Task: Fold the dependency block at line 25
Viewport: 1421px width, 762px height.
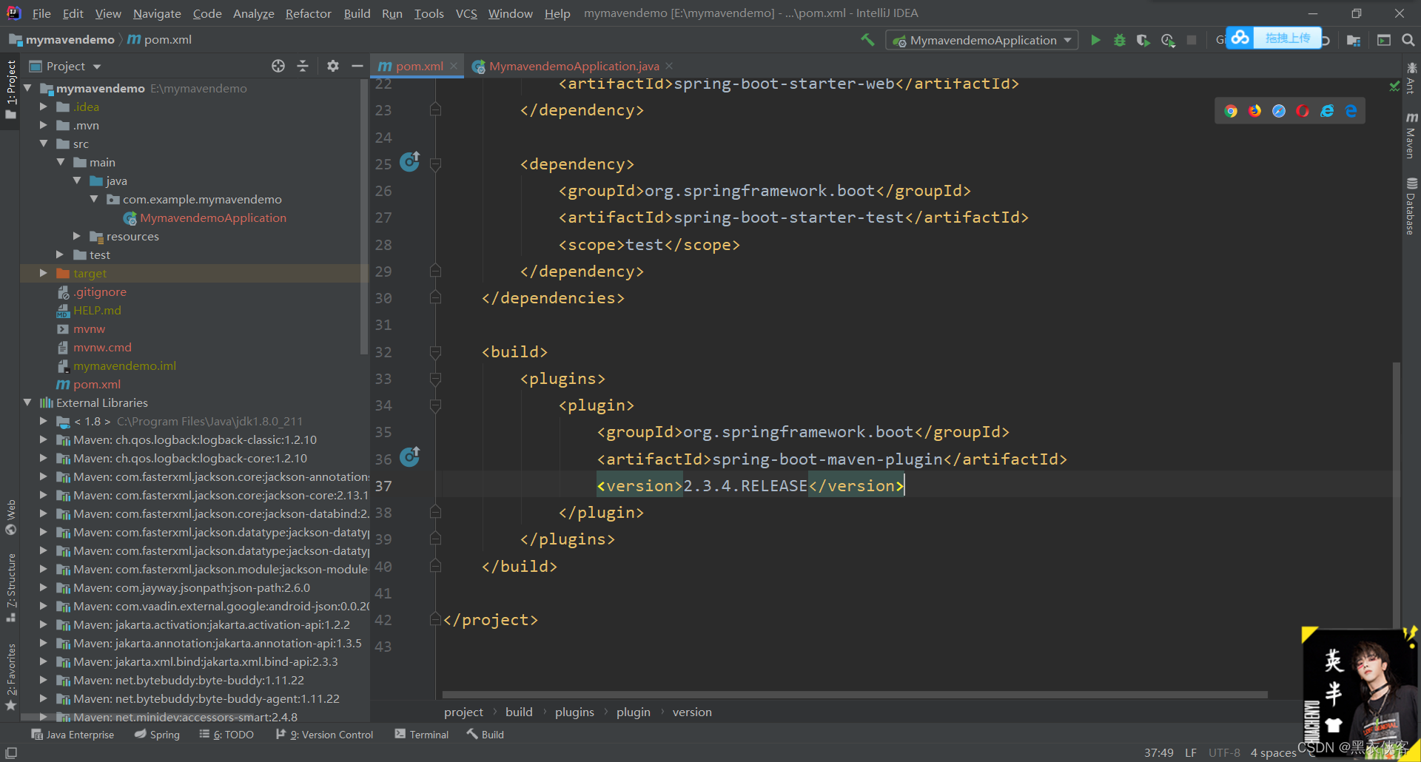Action: pos(435,164)
